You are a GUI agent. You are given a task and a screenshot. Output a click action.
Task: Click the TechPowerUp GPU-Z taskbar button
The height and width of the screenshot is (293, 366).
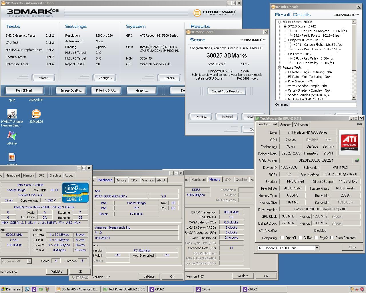click(125, 289)
